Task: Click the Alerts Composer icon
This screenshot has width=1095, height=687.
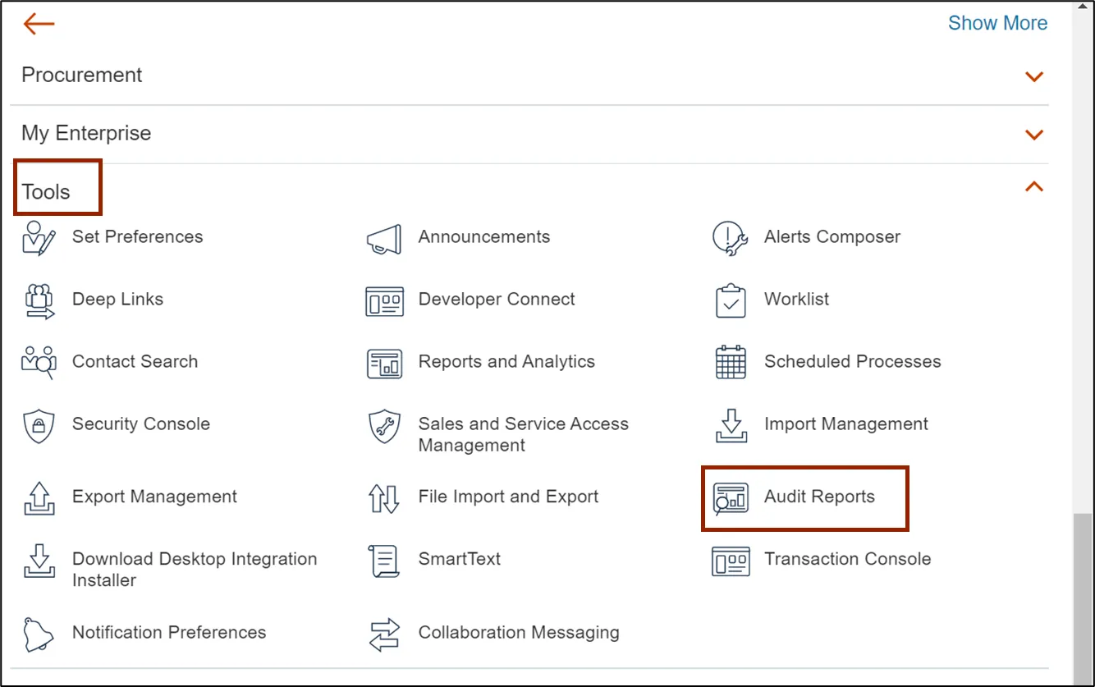Action: (730, 238)
